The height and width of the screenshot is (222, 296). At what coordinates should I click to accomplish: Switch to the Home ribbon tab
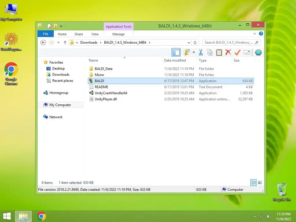(x=62, y=34)
